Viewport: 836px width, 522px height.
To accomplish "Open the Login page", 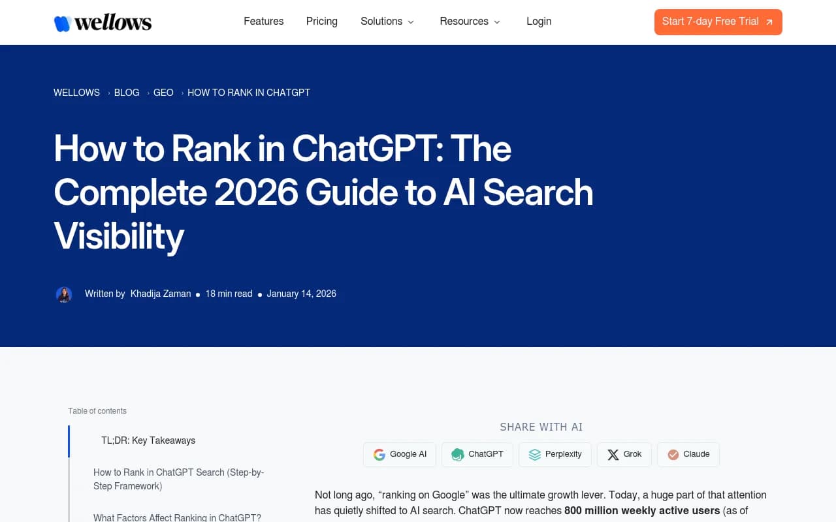I will click(539, 22).
